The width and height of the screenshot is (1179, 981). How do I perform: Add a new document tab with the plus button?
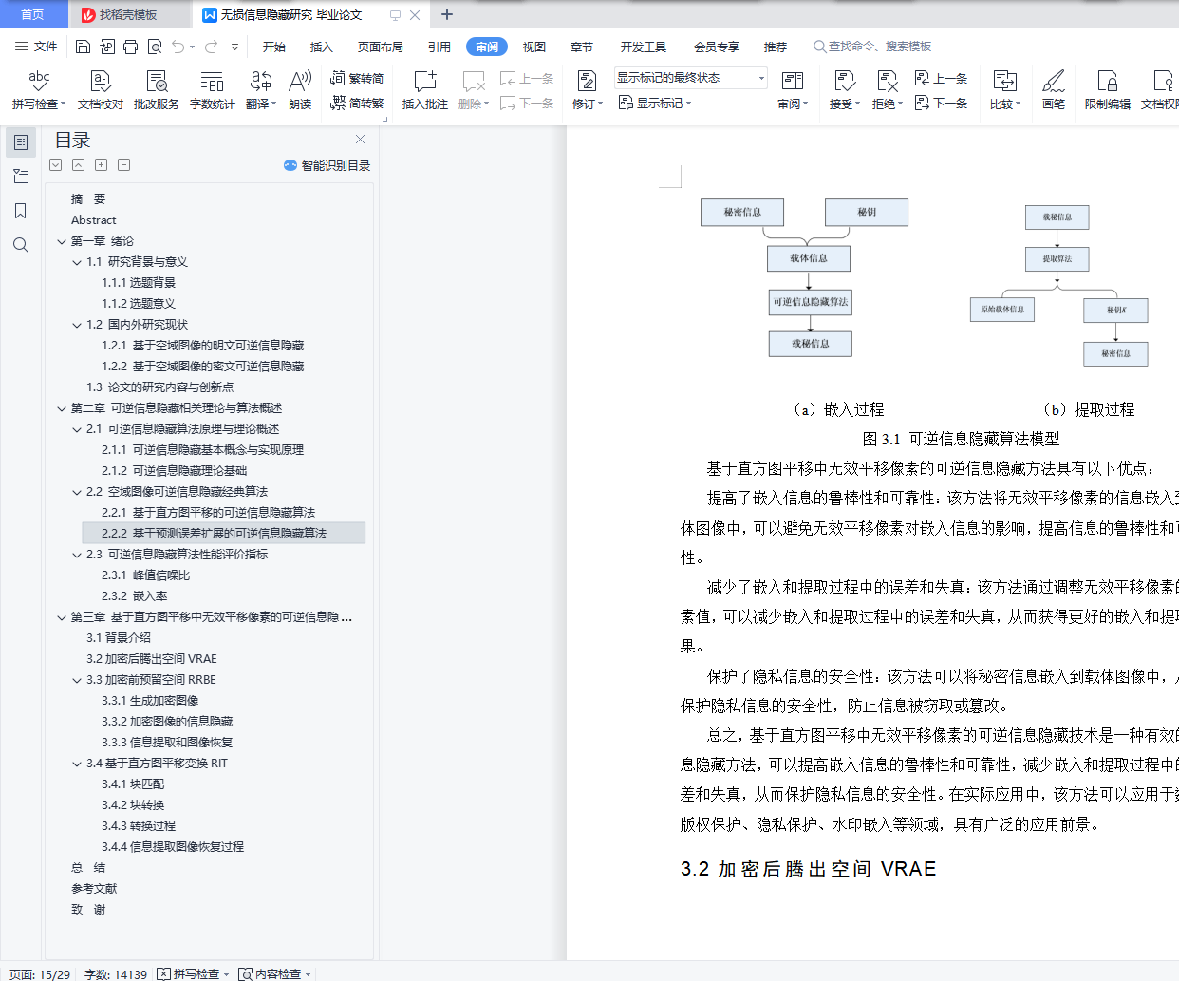(447, 14)
